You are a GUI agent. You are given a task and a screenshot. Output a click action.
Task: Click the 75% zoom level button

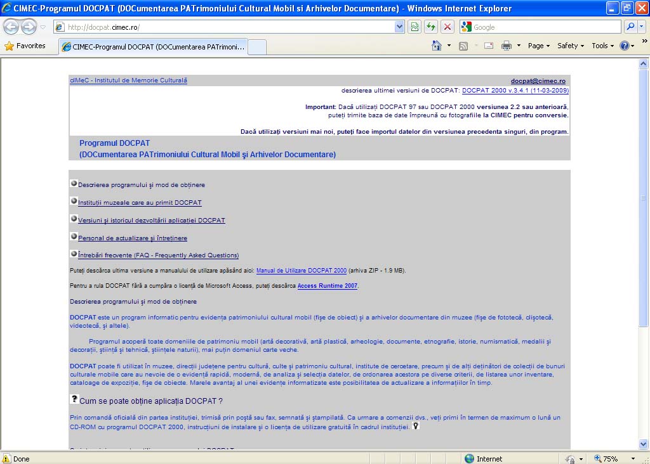click(x=606, y=459)
